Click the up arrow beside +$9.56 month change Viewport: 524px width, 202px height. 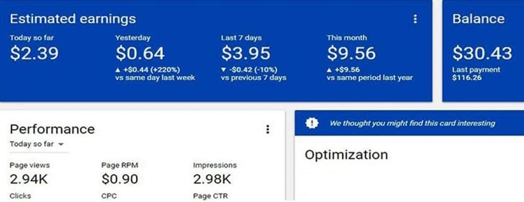coord(329,70)
